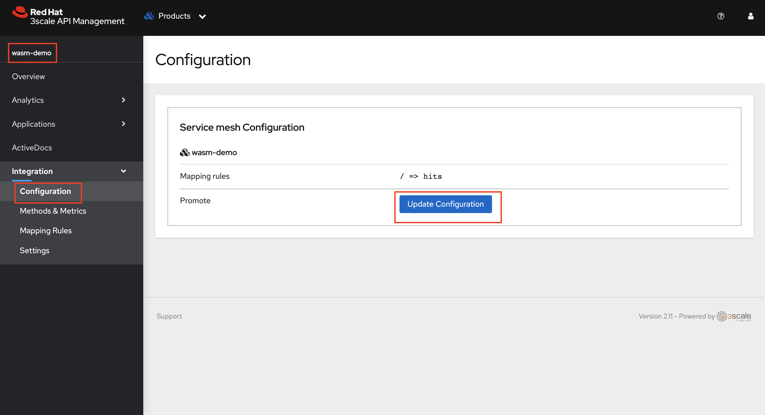
Task: Click the Settings navigation item
Action: pos(34,250)
